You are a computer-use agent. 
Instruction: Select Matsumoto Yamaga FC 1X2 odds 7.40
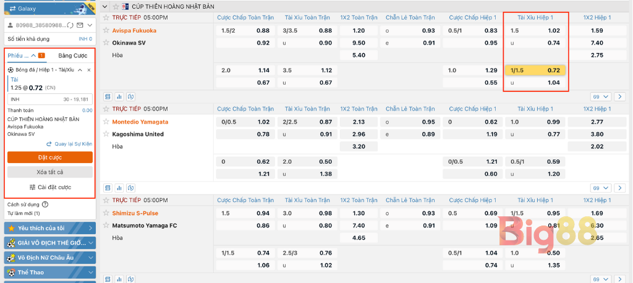pyautogui.click(x=359, y=226)
